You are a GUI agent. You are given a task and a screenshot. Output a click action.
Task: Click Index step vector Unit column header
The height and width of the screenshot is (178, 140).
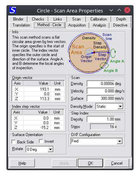[x=57, y=112]
